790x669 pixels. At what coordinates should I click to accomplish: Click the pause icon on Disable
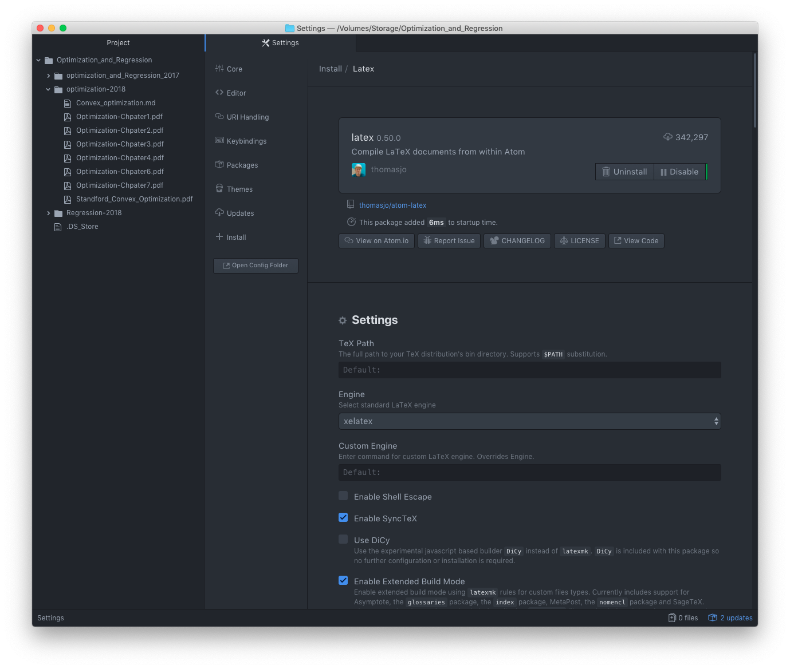pyautogui.click(x=663, y=172)
